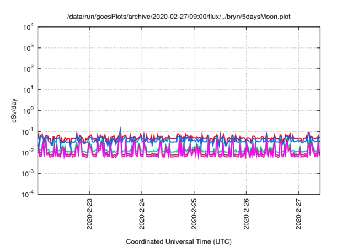This screenshot has width=353, height=247.
Task: Click the 10^0 y-axis tick label
Action: 29,111
